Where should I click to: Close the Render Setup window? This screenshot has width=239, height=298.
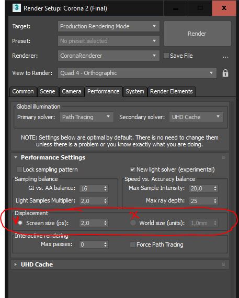(224, 8)
